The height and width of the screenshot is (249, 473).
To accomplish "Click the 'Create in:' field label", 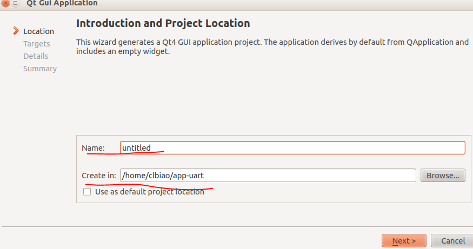I will (98, 176).
